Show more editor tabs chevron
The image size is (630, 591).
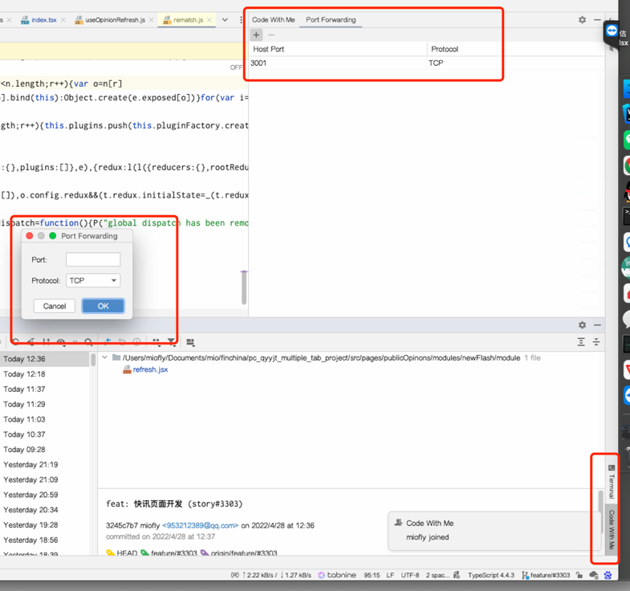225,20
